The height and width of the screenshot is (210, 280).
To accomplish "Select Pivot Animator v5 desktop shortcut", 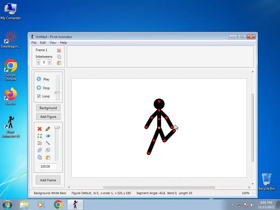I will click(11, 127).
